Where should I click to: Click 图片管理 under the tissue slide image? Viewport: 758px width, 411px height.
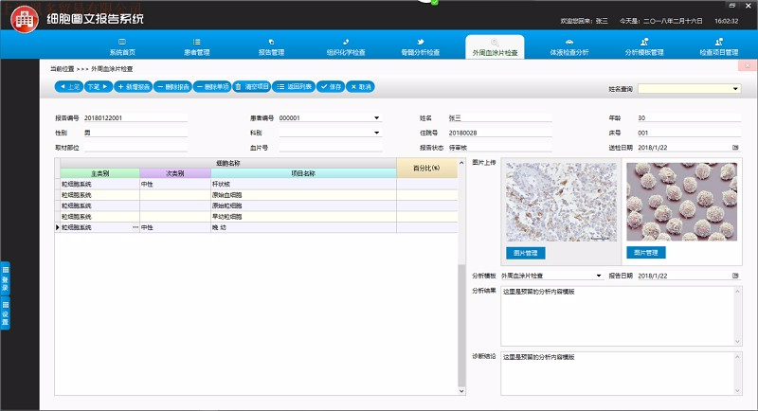point(526,253)
